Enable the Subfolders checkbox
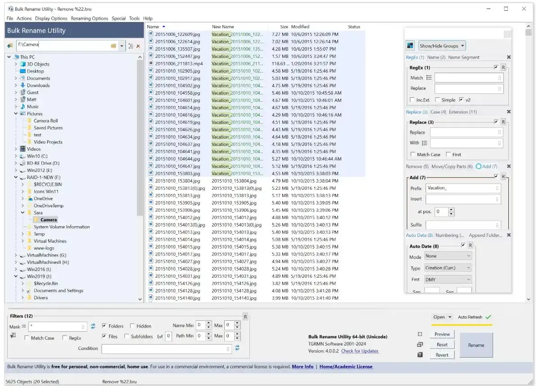538x389 pixels. click(x=127, y=336)
